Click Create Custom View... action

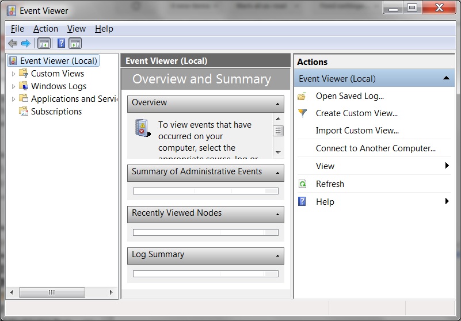[357, 113]
